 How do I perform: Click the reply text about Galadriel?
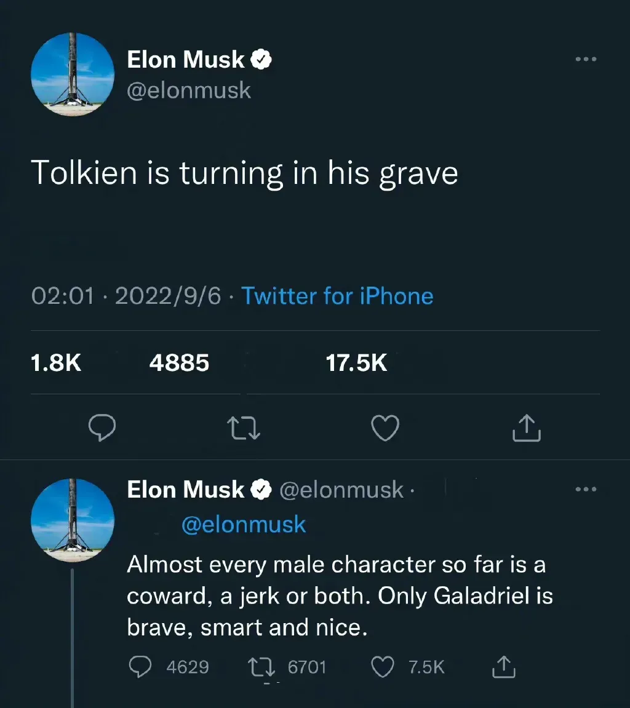click(x=338, y=597)
